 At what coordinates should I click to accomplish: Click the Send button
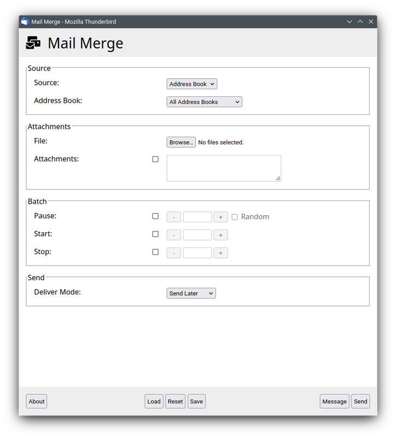tap(360, 401)
